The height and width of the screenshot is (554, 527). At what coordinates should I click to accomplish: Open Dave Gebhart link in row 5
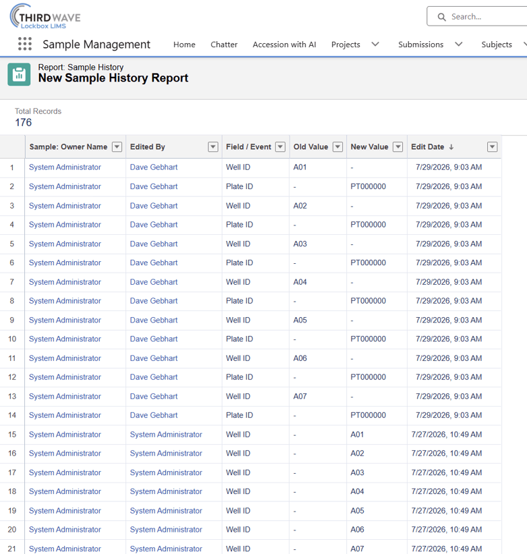[x=154, y=244]
